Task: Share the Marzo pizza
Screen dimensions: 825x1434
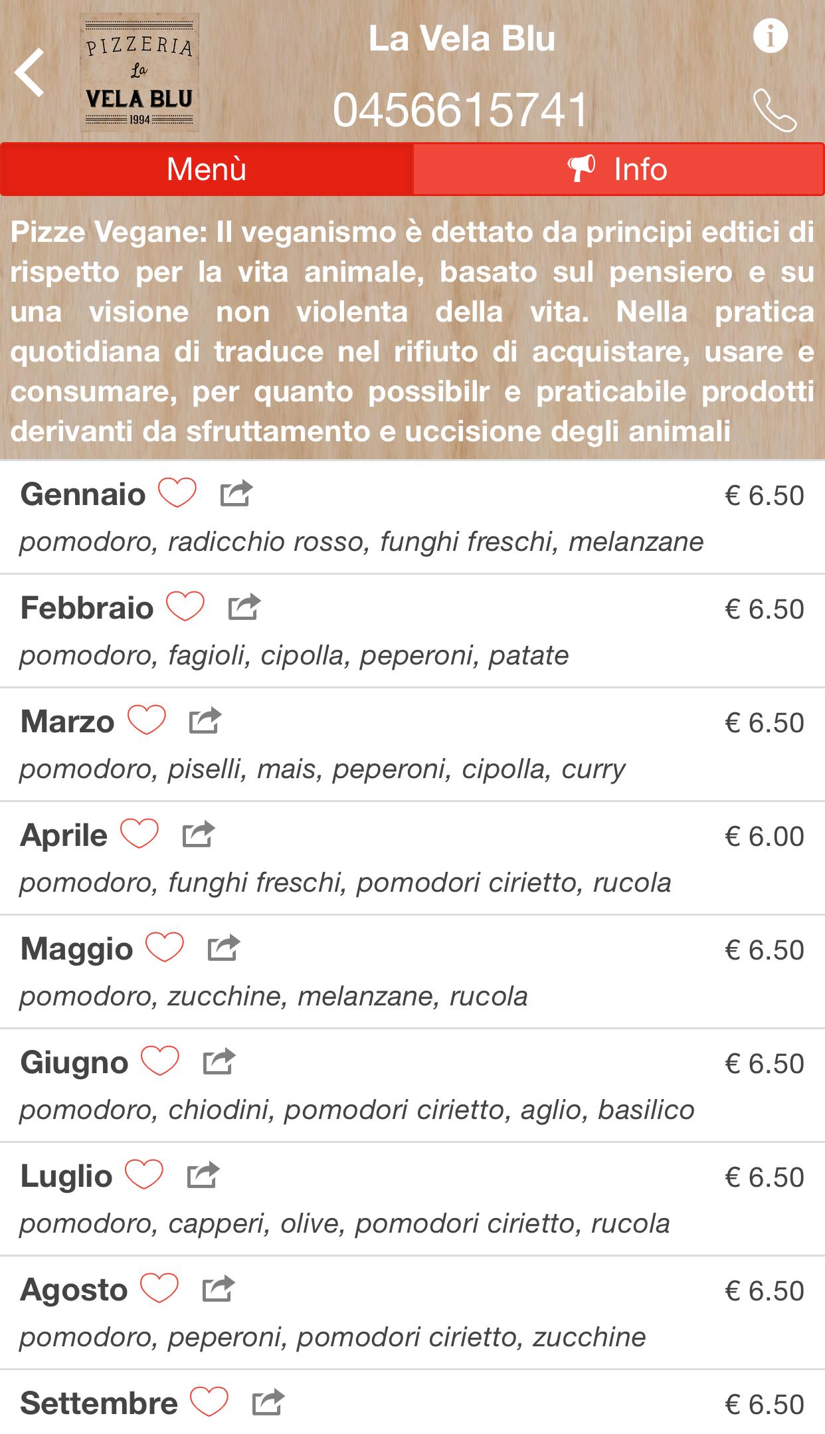Action: point(205,720)
